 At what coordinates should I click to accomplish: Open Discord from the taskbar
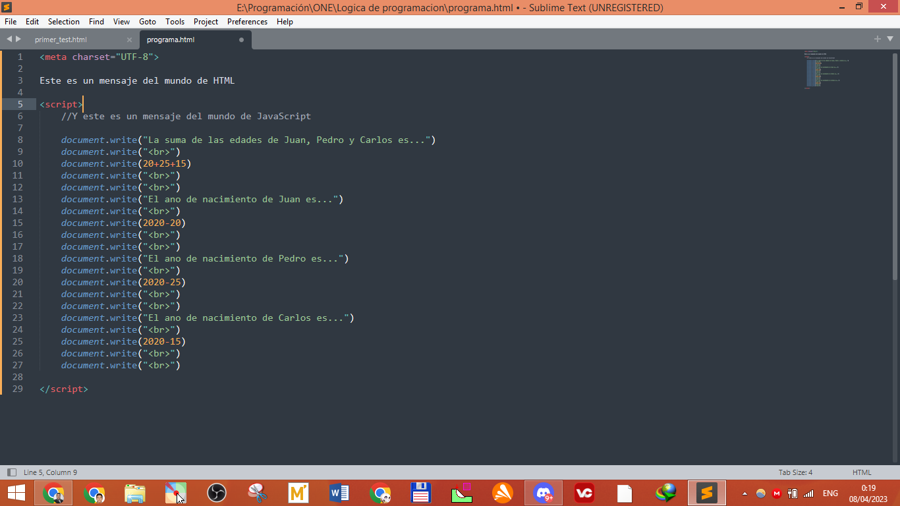(544, 493)
